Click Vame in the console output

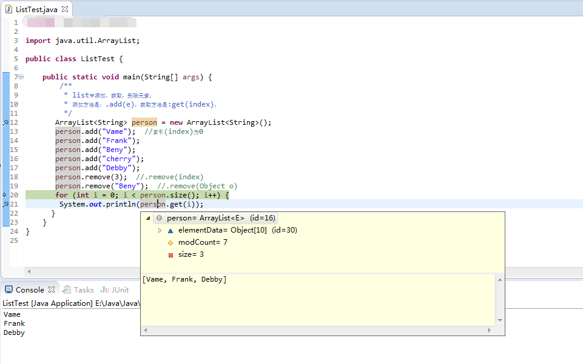[x=12, y=315]
